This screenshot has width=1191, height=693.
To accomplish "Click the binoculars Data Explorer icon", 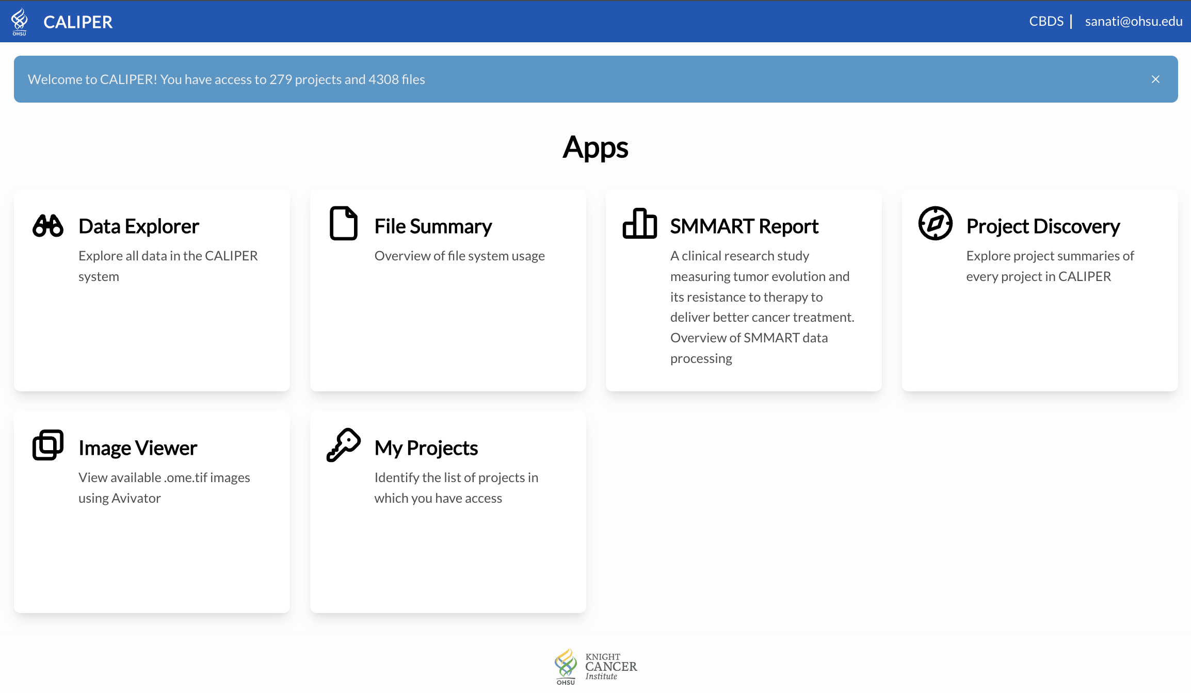I will pyautogui.click(x=48, y=226).
